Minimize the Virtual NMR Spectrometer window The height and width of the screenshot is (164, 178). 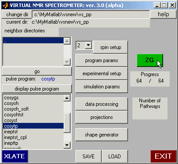[x=157, y=5]
